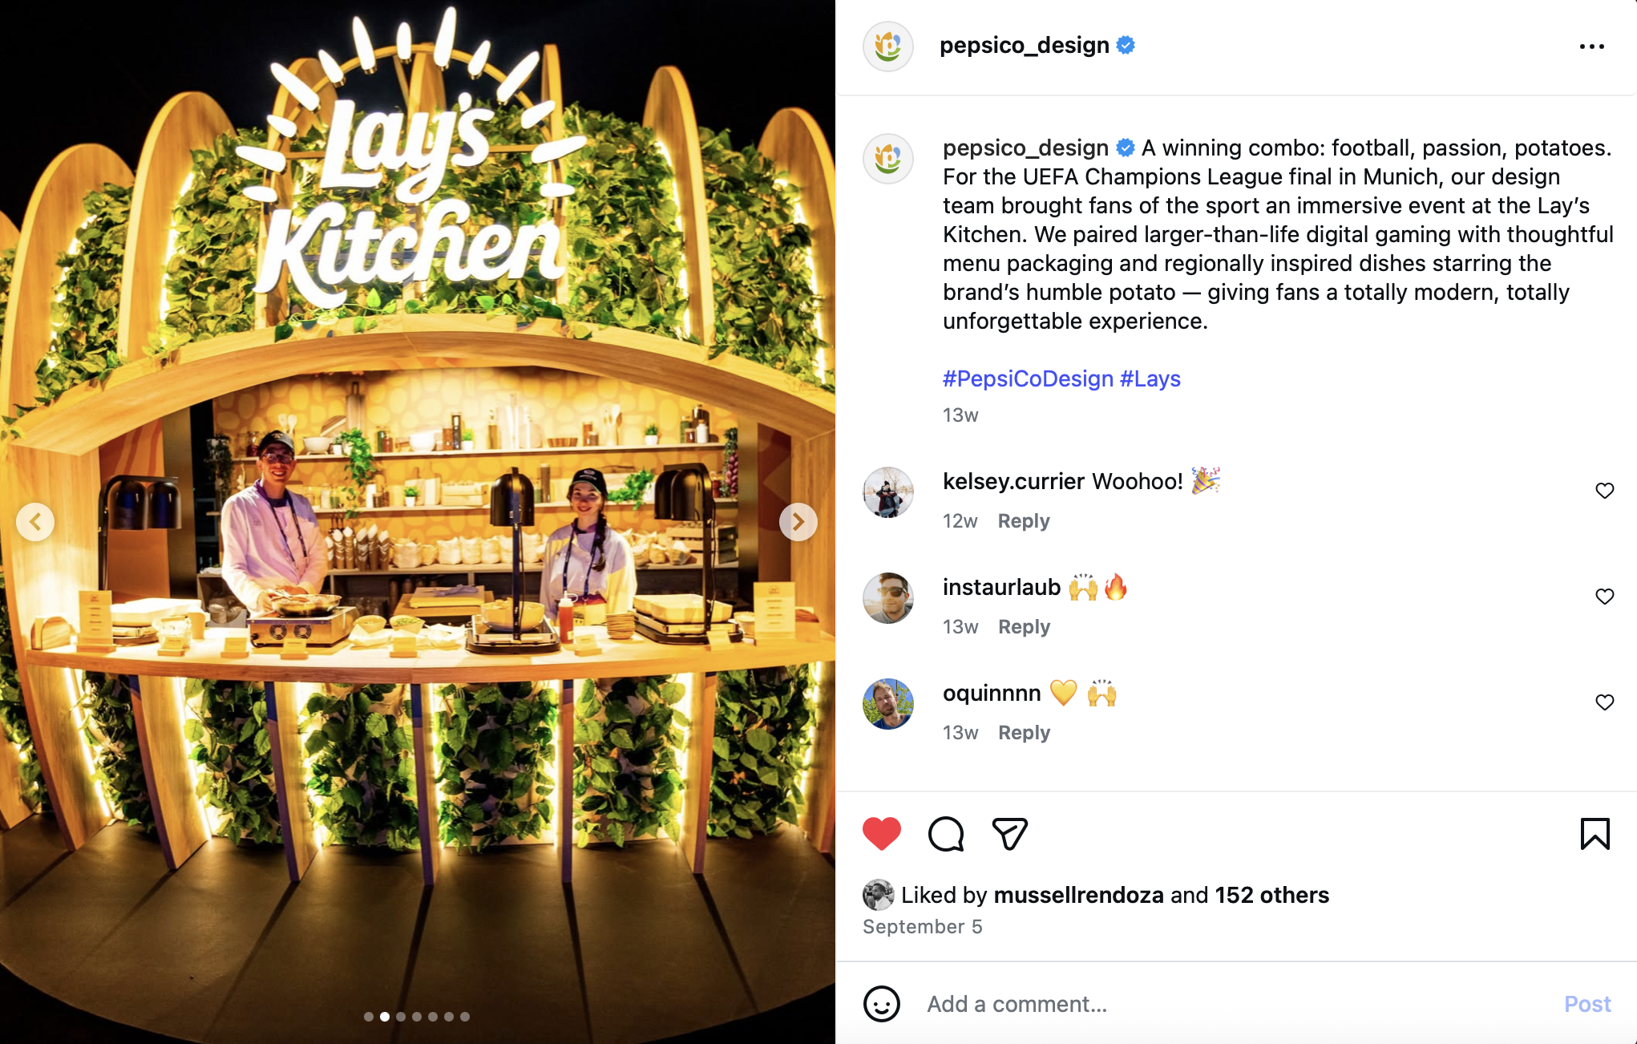Go to previous carousel photo arrow
The height and width of the screenshot is (1044, 1637).
coord(35,522)
